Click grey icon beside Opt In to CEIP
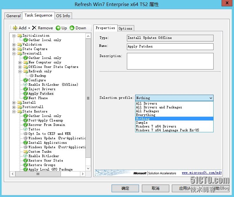 click(26, 134)
